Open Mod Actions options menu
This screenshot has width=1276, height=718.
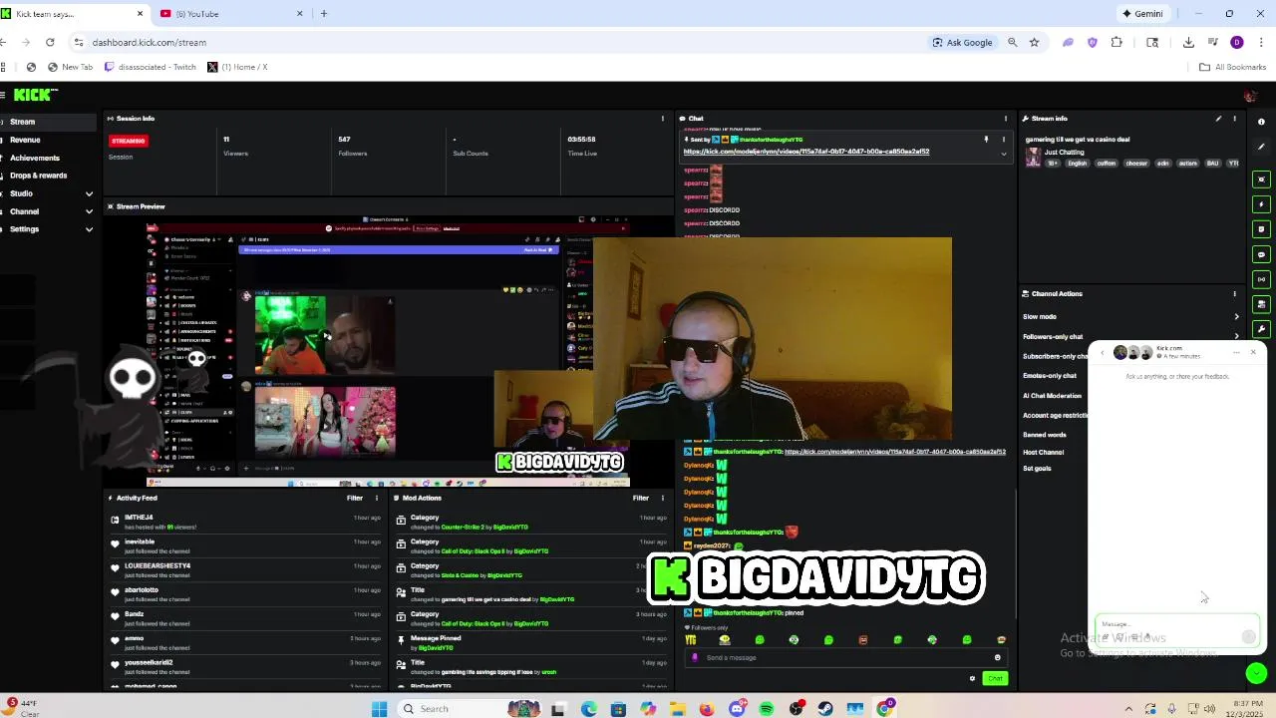pos(663,498)
